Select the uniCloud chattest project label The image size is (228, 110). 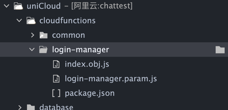point(80,6)
